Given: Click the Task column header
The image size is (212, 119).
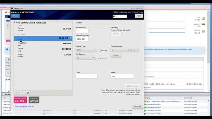Looking at the screenshot, I should pyautogui.click(x=4, y=98).
